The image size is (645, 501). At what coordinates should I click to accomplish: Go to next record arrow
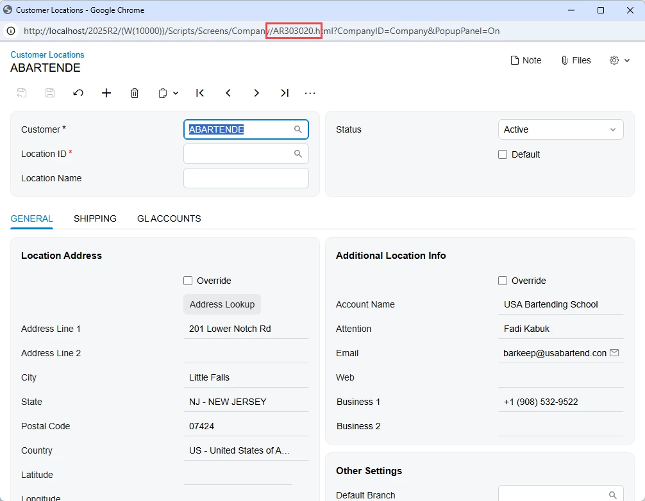256,93
